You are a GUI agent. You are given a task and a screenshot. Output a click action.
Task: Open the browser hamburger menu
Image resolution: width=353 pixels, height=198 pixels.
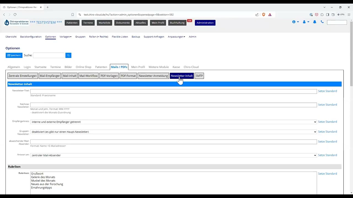[349, 15]
